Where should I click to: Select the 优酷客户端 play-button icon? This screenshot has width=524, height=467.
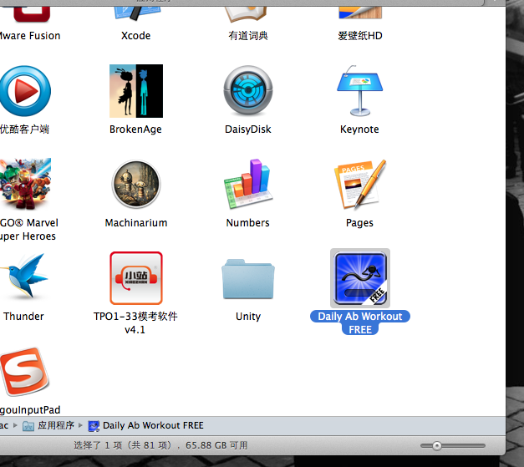(25, 91)
